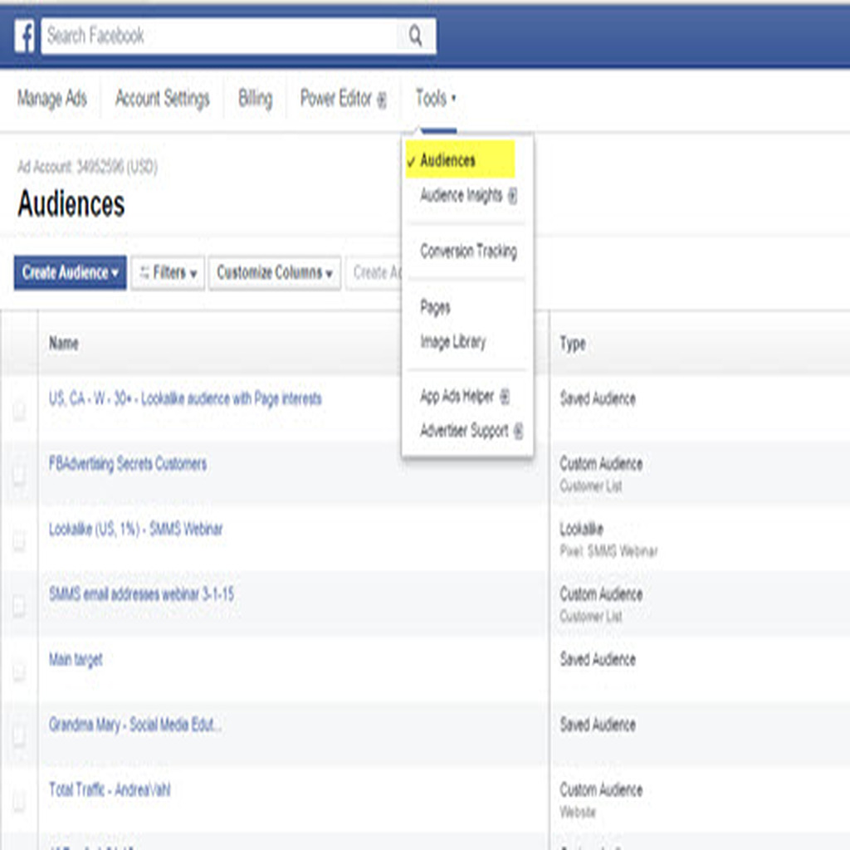Select Pages in Tools menu
The width and height of the screenshot is (850, 850).
pyautogui.click(x=435, y=307)
